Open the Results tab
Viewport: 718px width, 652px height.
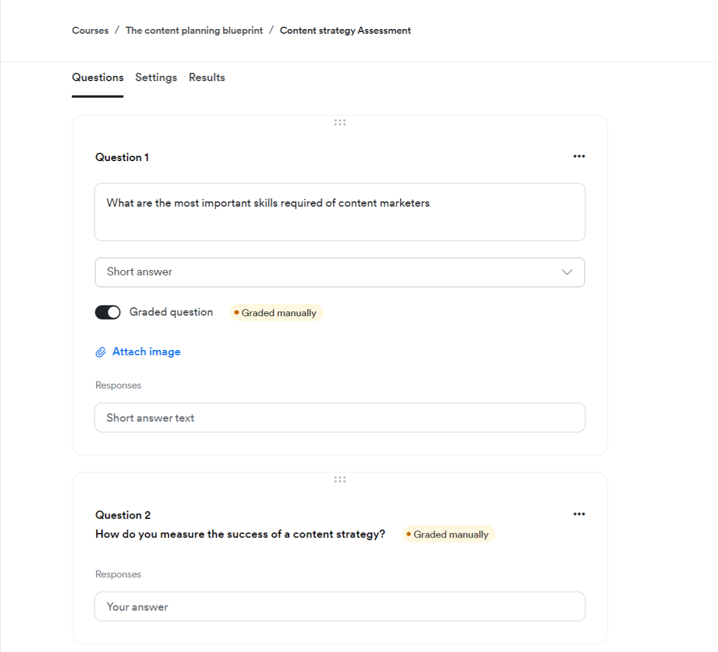pyautogui.click(x=207, y=78)
